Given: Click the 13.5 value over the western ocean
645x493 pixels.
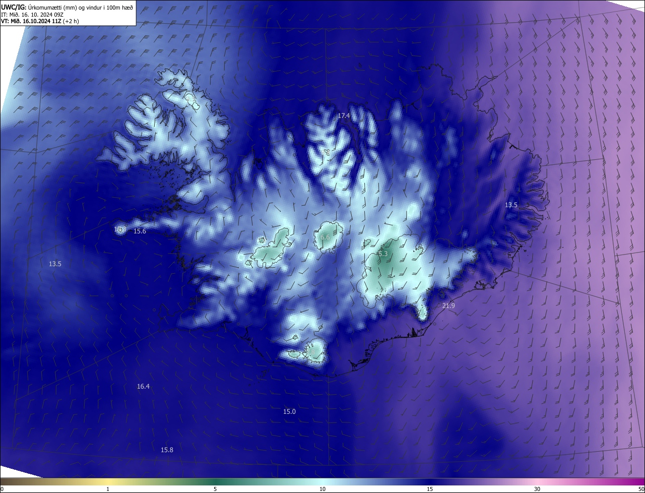Looking at the screenshot, I should click(55, 264).
